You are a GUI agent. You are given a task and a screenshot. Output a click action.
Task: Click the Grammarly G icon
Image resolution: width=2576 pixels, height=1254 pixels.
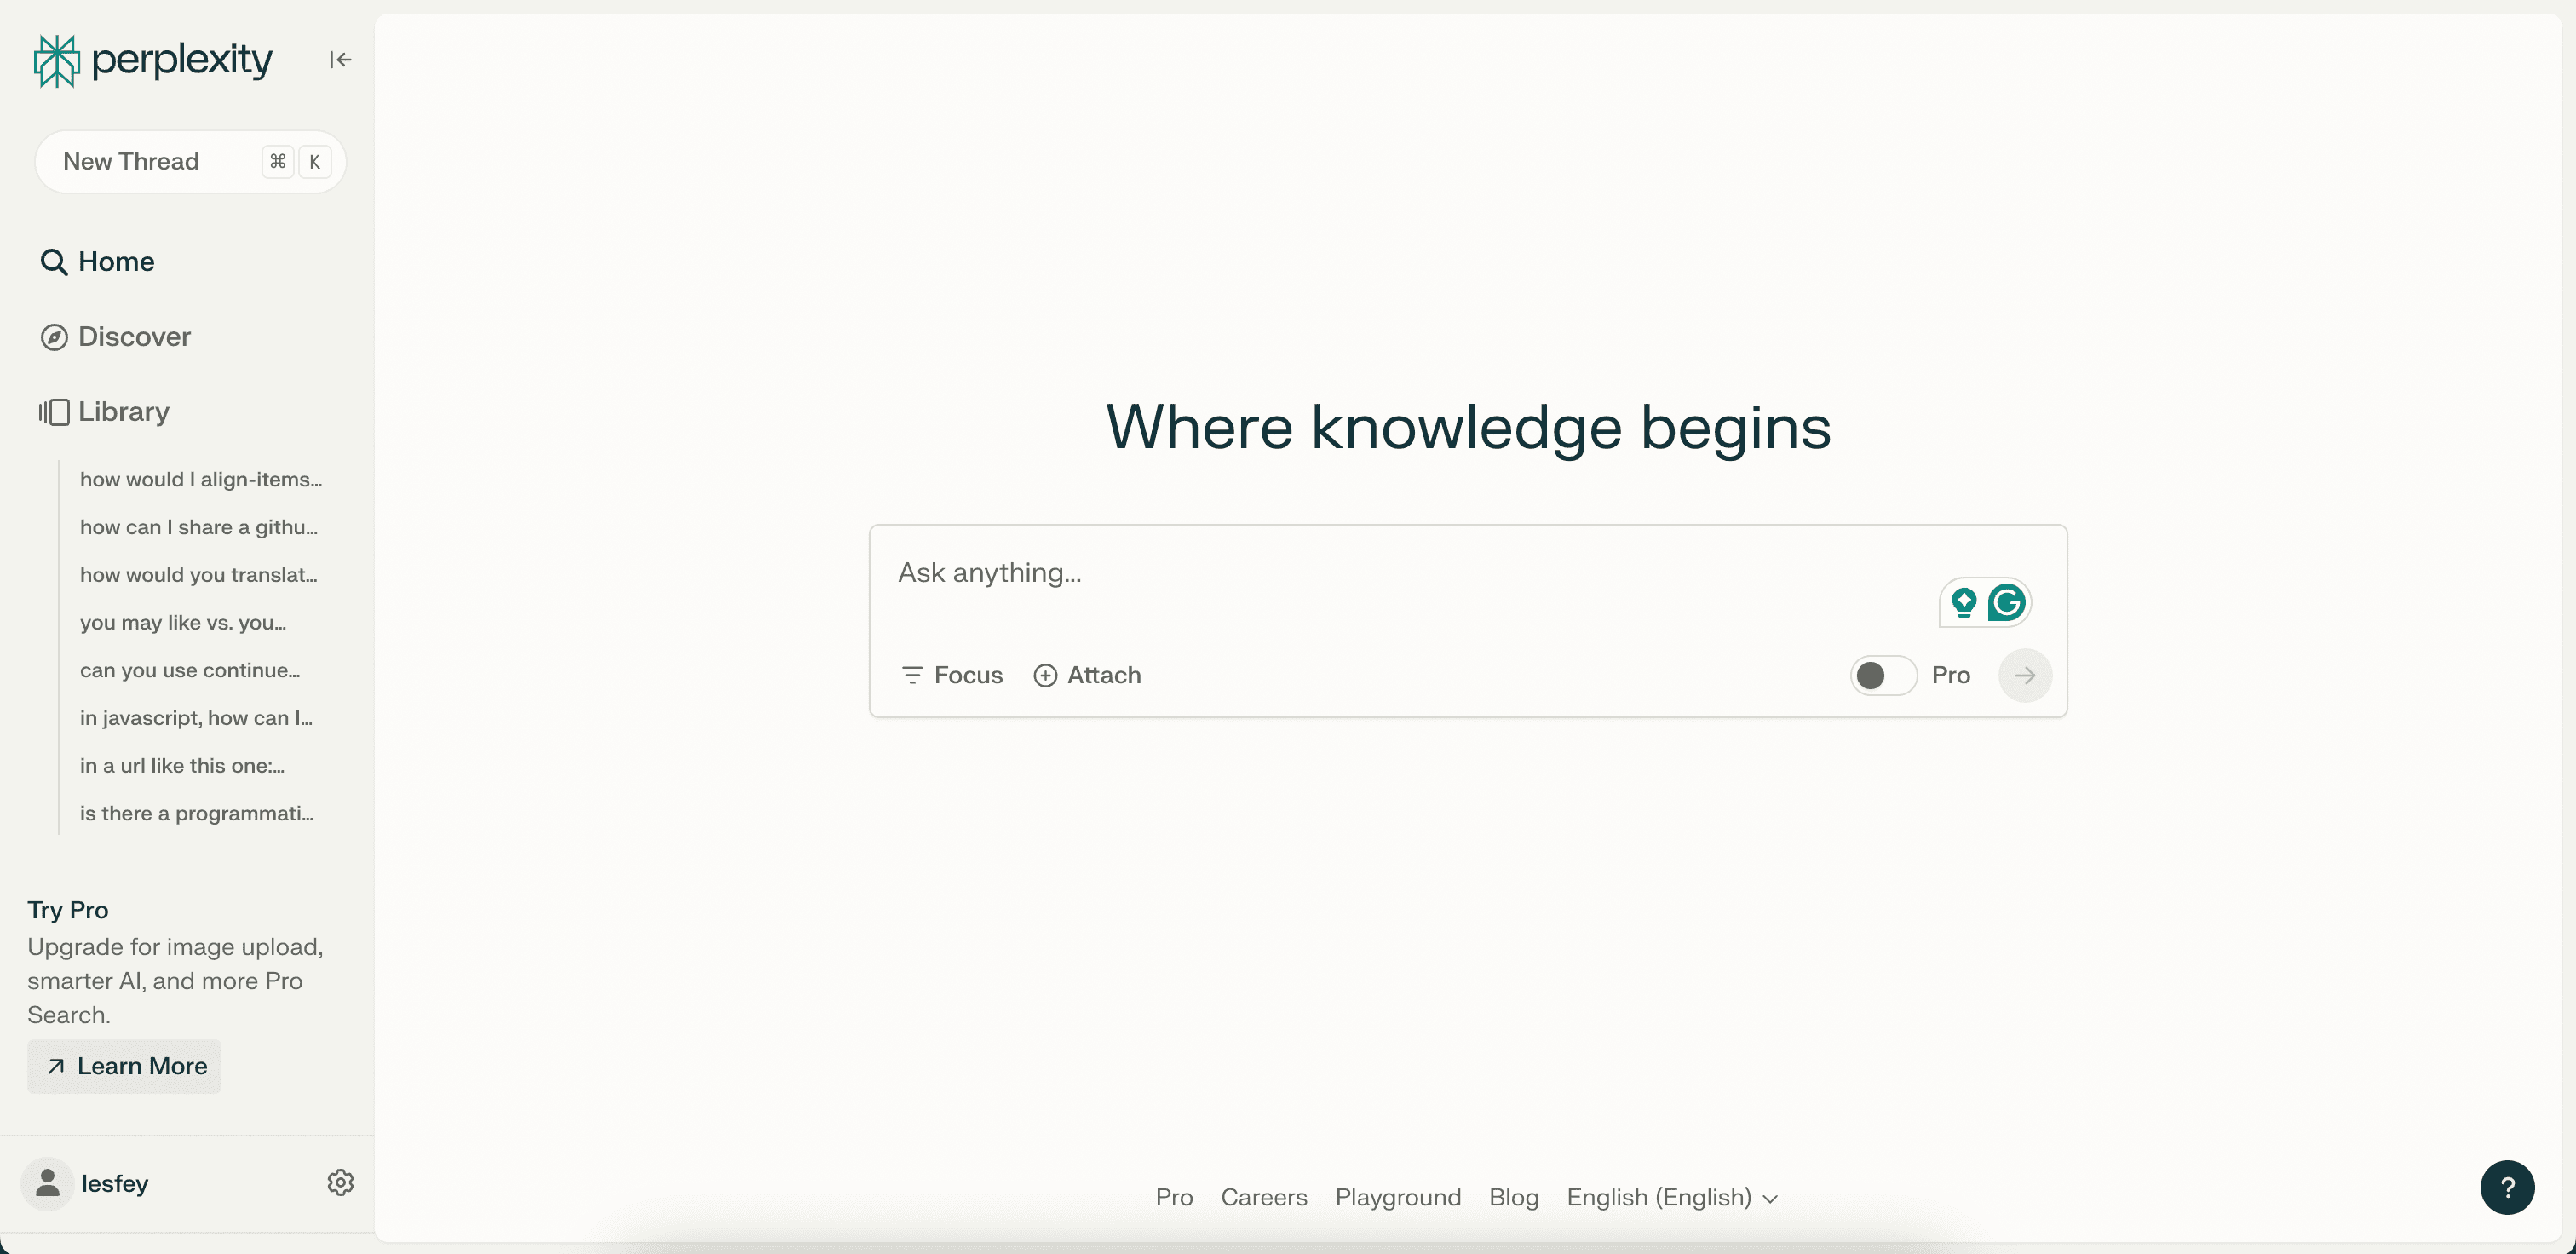2006,602
